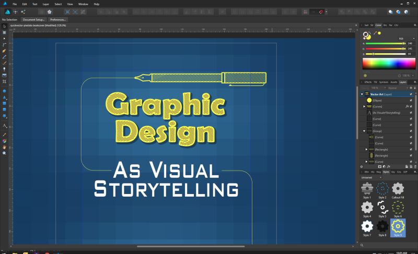Pick a color from spectrum bar
This screenshot has width=418, height=254.
pos(389,64)
